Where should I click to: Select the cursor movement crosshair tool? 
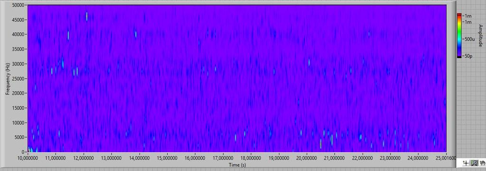pyautogui.click(x=467, y=163)
